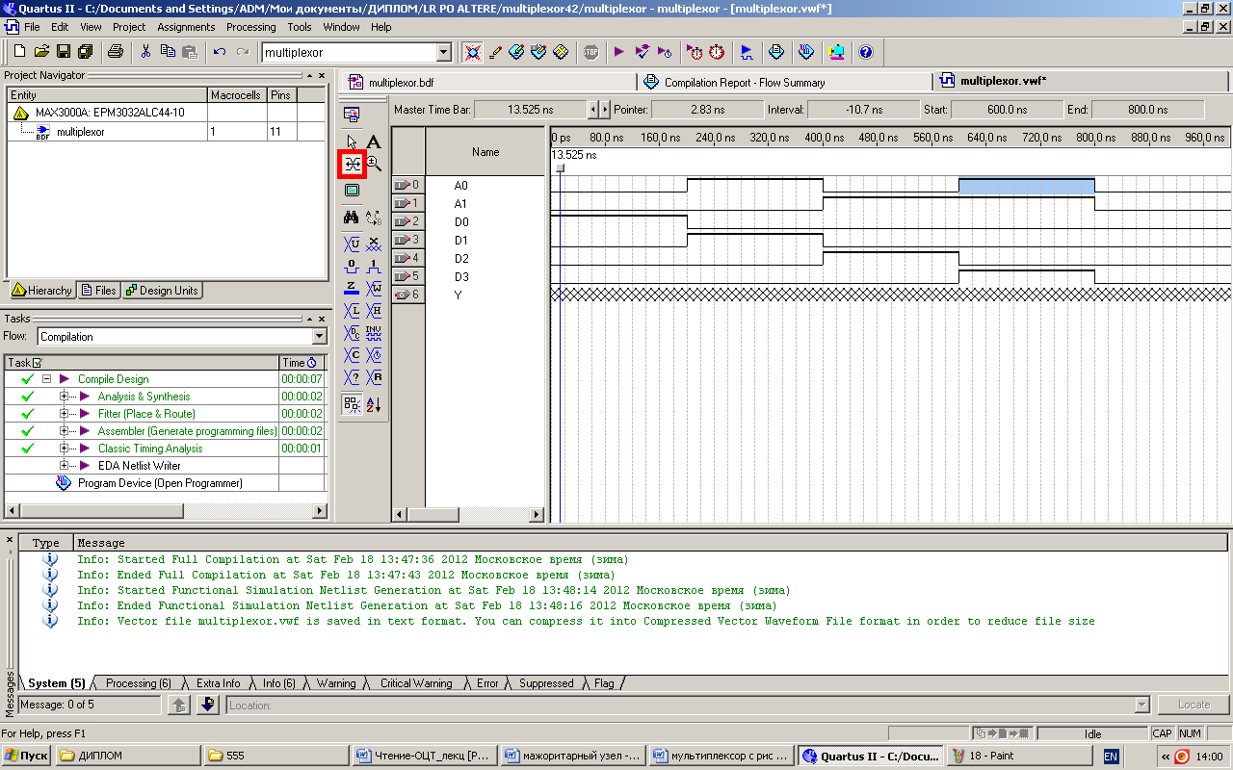Go to previous message with up arrow

pyautogui.click(x=178, y=706)
